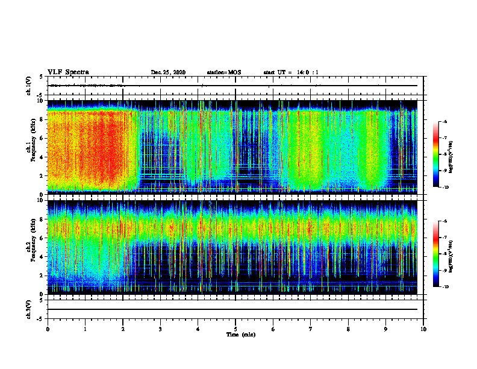Click the time axis tick label "9"

pyautogui.click(x=385, y=329)
